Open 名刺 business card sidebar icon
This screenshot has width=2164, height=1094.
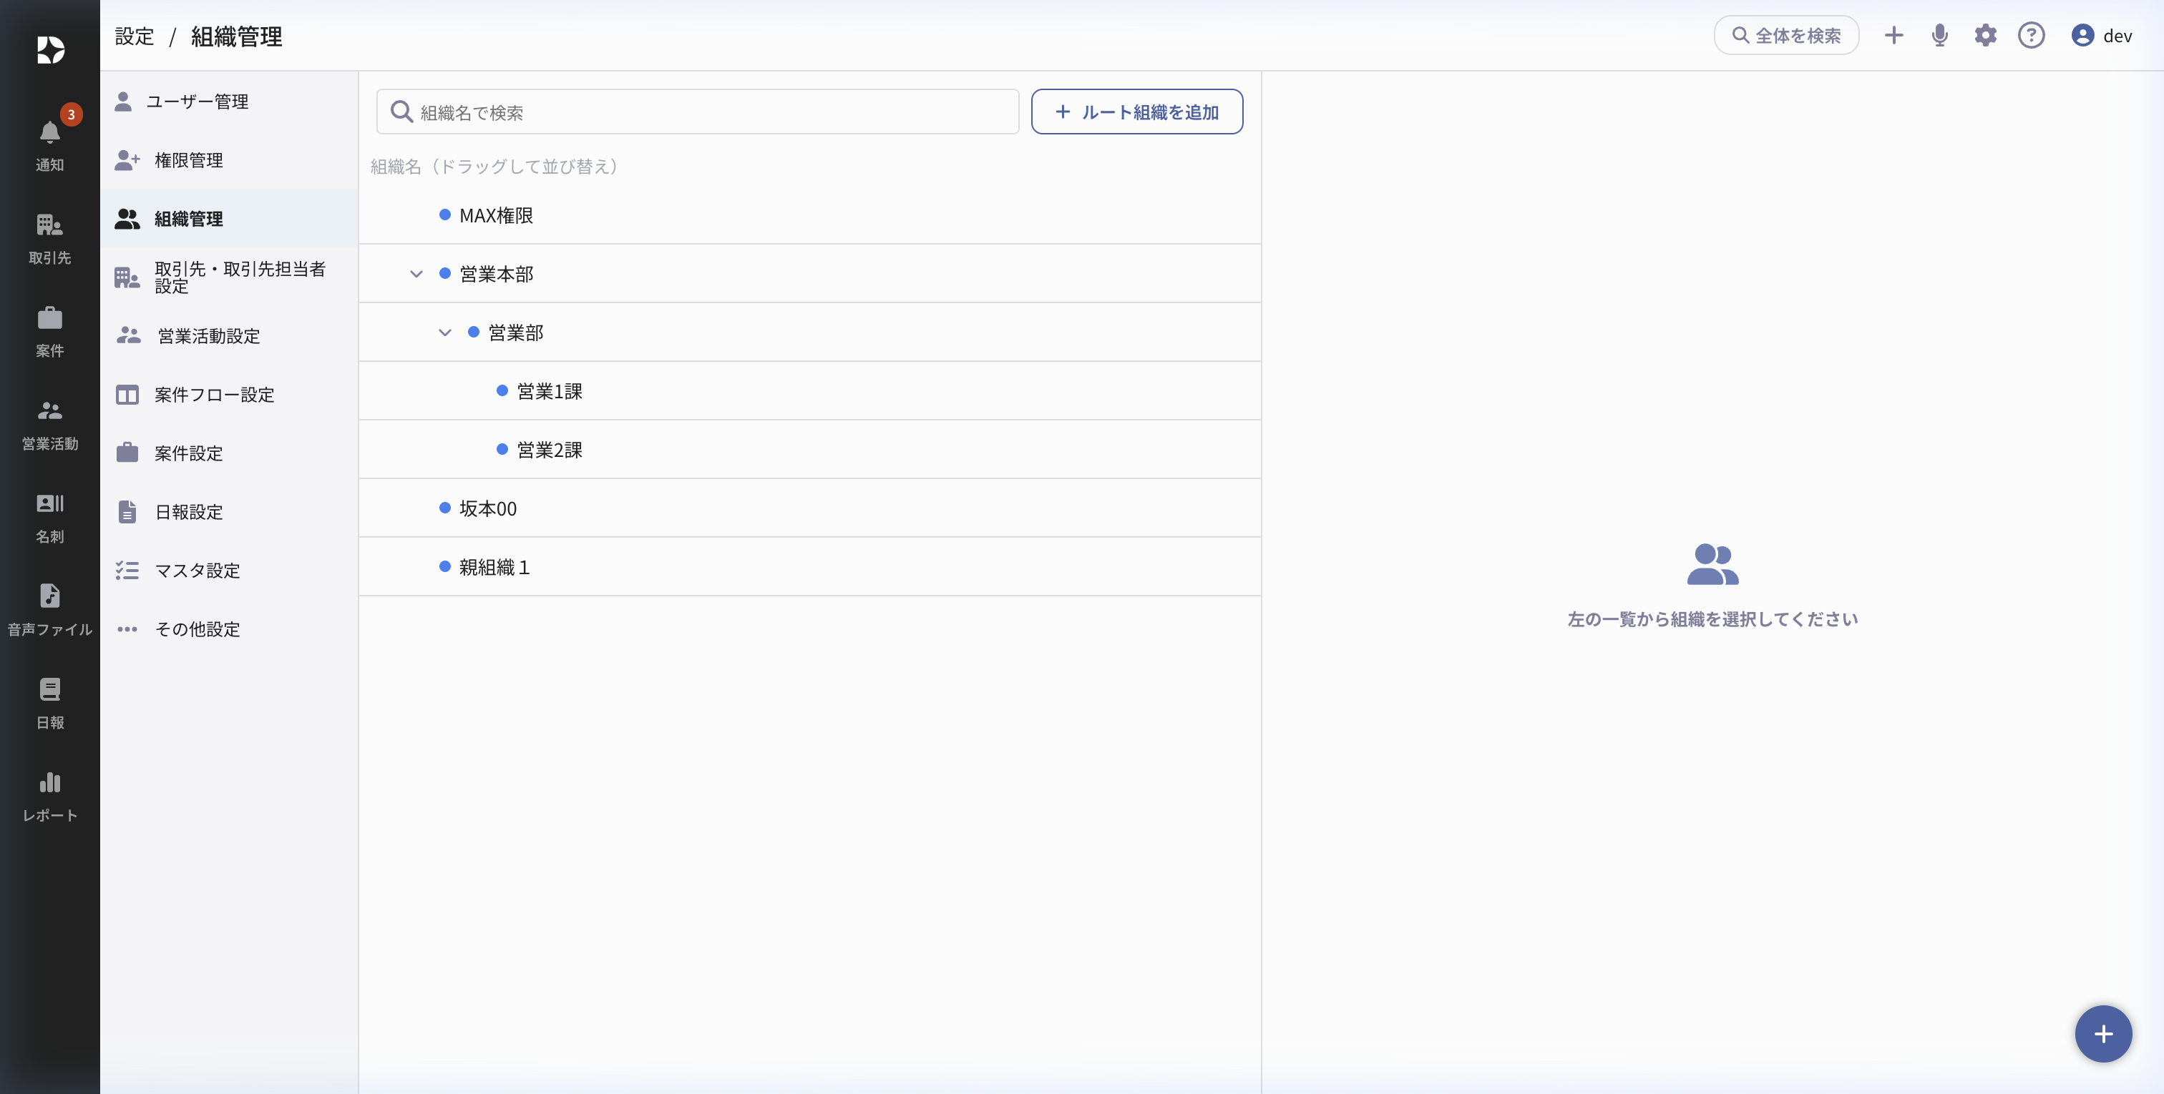point(49,504)
